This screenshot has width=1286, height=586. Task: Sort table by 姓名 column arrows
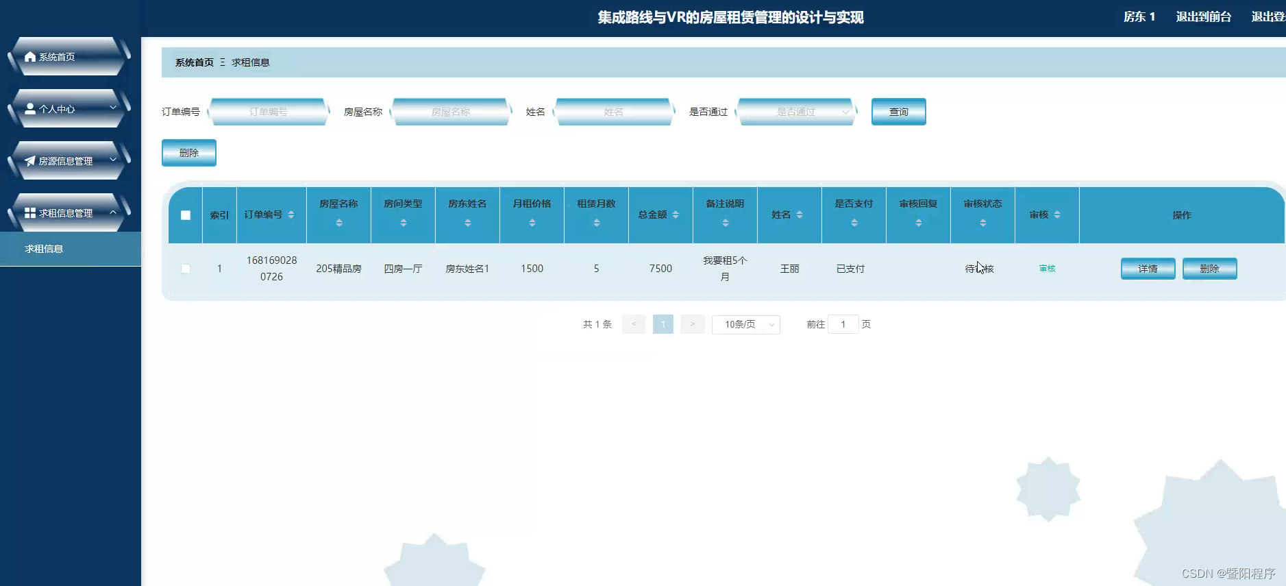(x=800, y=215)
